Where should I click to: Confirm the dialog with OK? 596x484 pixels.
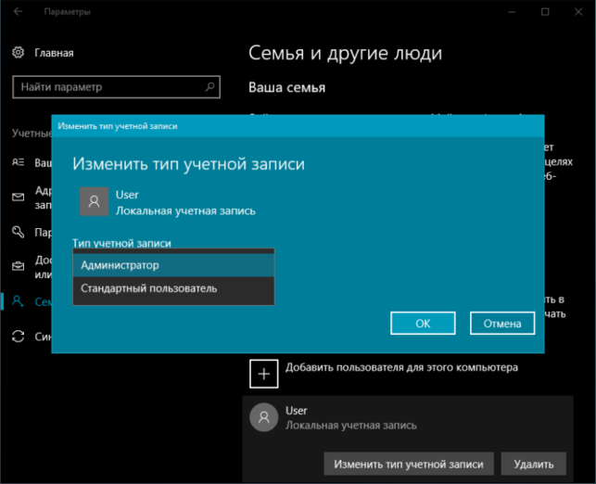[423, 324]
